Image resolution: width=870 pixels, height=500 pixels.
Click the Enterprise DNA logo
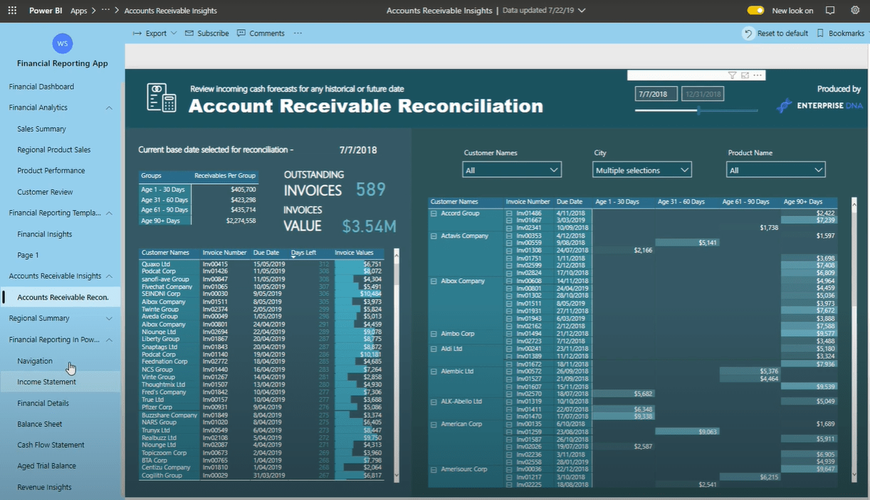tap(818, 105)
